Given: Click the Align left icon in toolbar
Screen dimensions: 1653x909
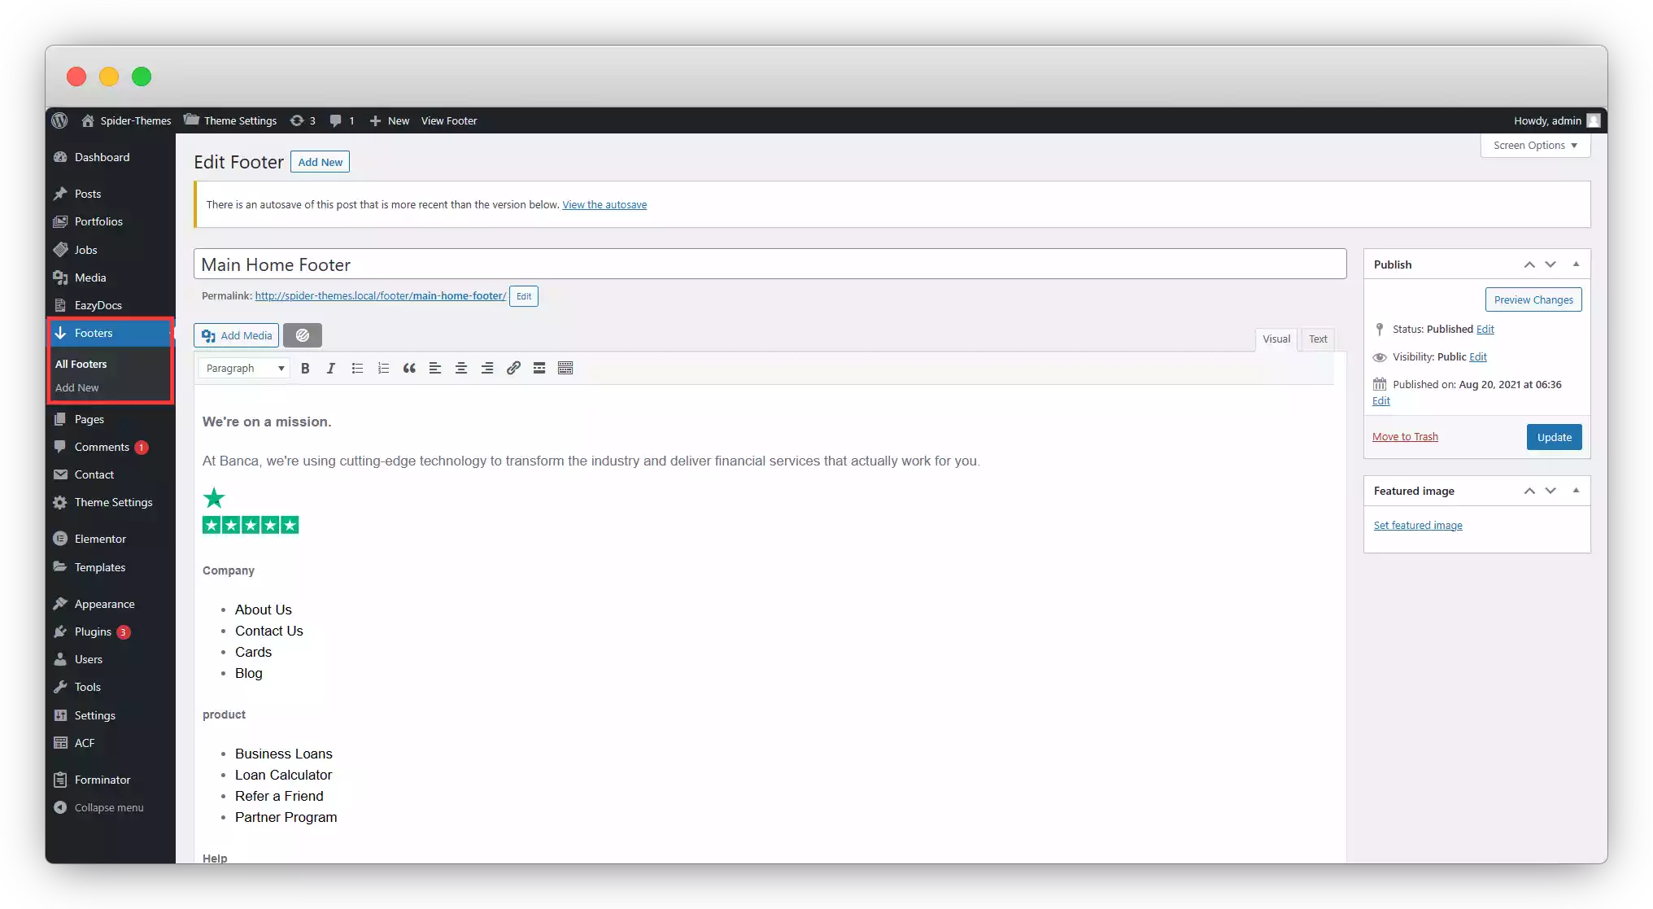Looking at the screenshot, I should click(x=435, y=367).
